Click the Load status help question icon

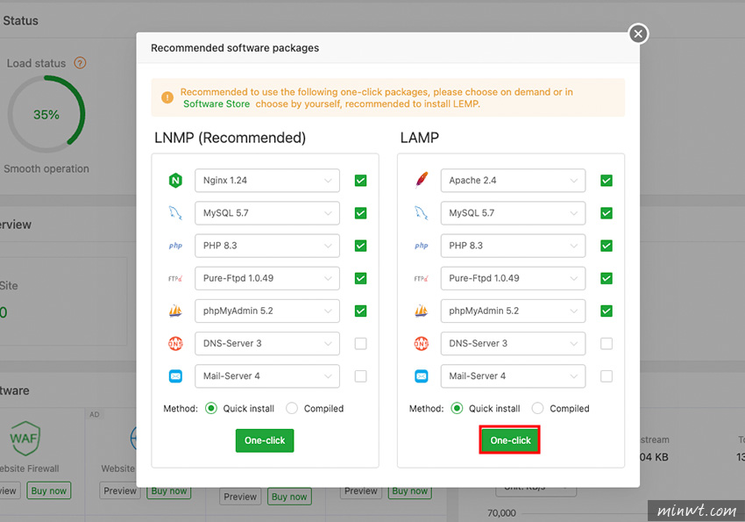click(80, 63)
